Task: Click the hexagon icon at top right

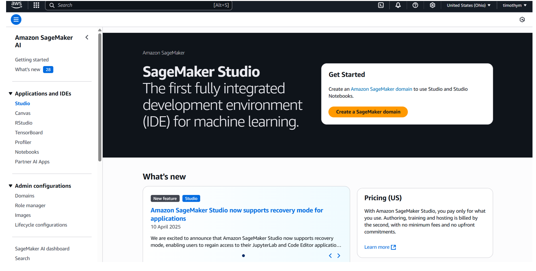Action: tap(522, 20)
